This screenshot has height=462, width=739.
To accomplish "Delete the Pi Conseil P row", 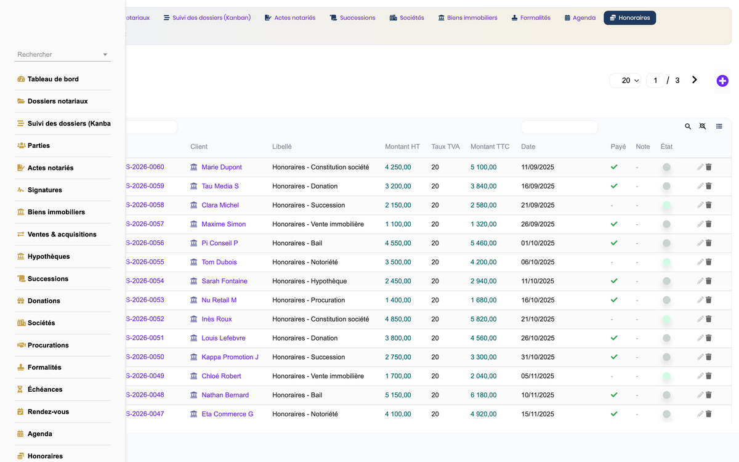I will pyautogui.click(x=708, y=243).
